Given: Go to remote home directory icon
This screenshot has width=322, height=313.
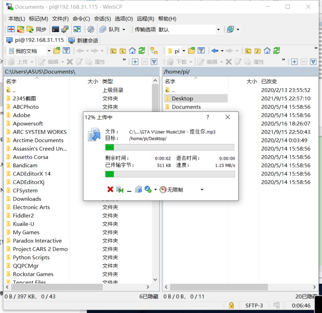Looking at the screenshot, I should (x=267, y=51).
